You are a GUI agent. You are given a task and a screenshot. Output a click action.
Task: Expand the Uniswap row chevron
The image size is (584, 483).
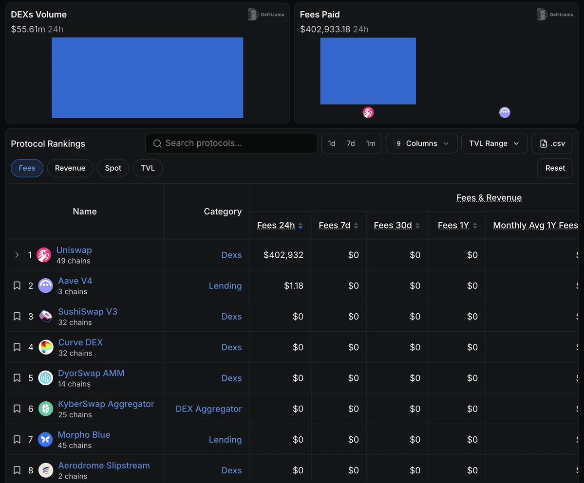pos(17,255)
